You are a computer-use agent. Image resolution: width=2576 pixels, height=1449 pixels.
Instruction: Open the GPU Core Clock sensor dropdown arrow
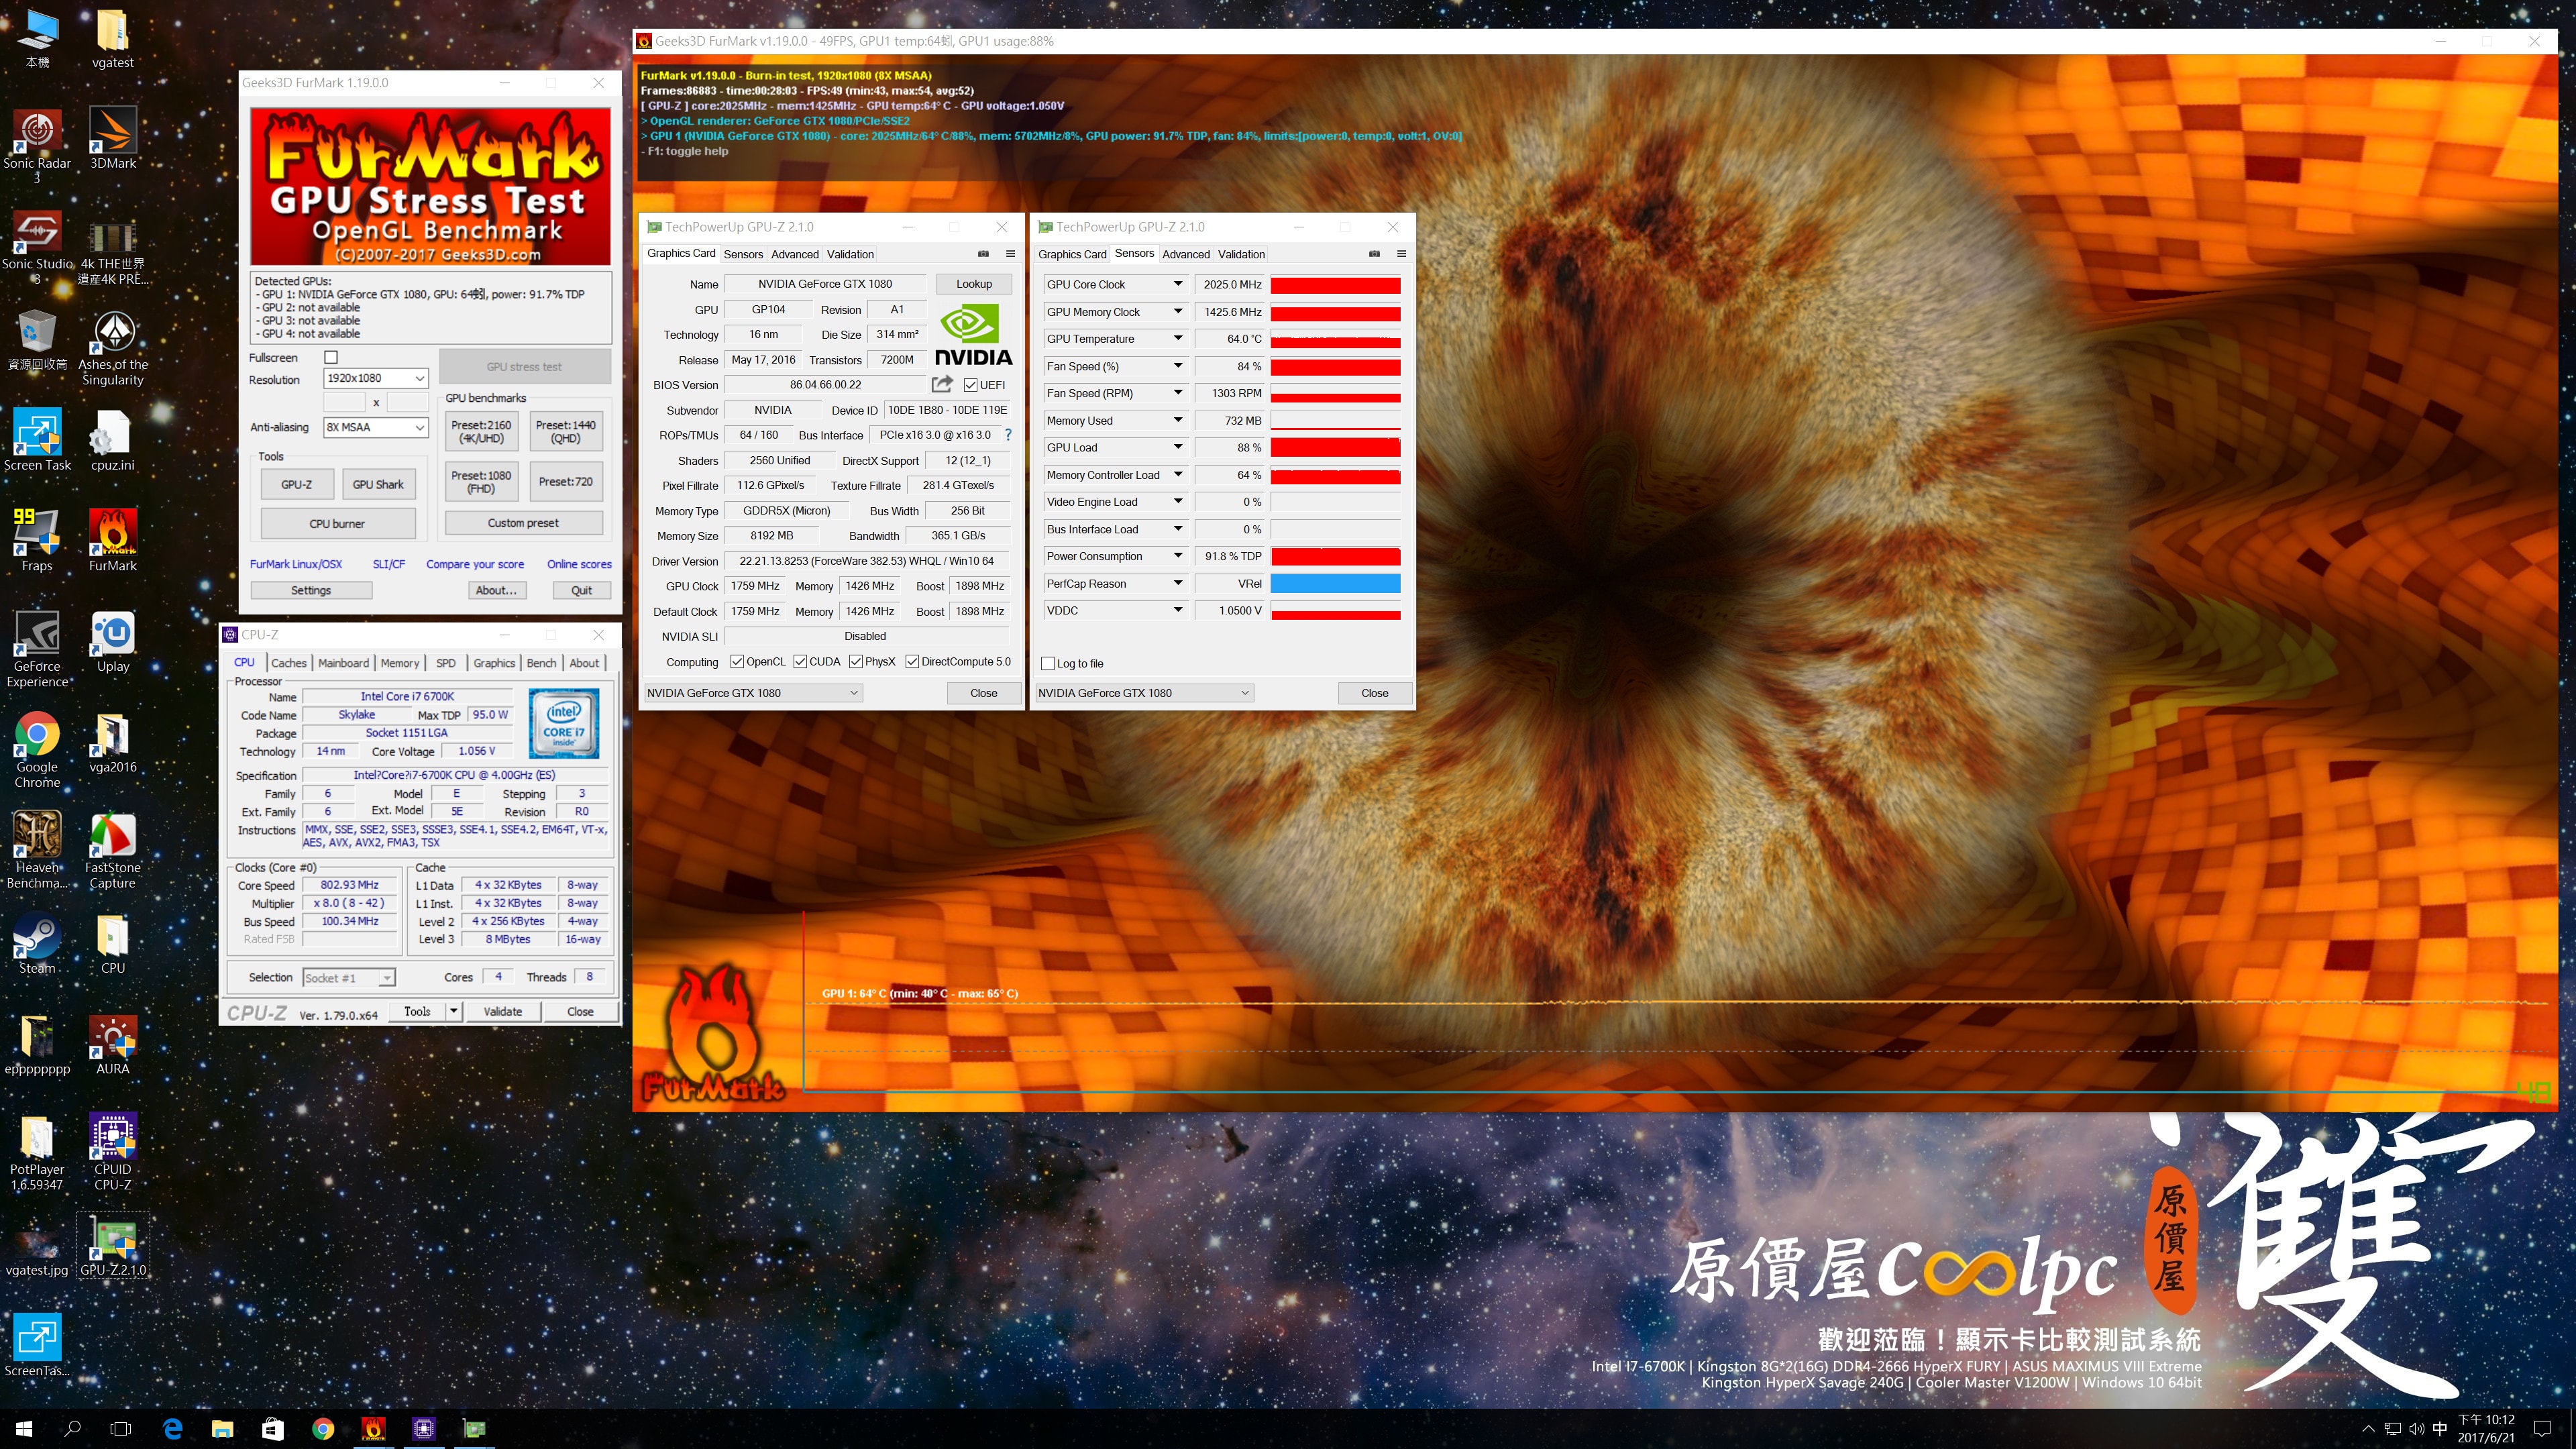(1178, 284)
